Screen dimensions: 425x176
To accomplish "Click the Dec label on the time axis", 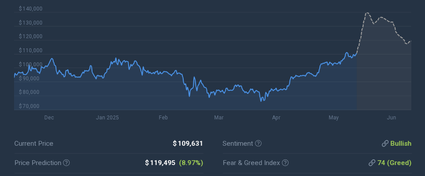I will pos(49,118).
